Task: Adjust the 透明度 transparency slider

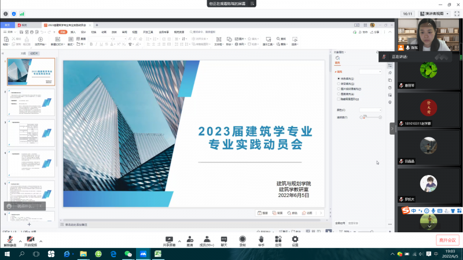Action: [x=372, y=117]
